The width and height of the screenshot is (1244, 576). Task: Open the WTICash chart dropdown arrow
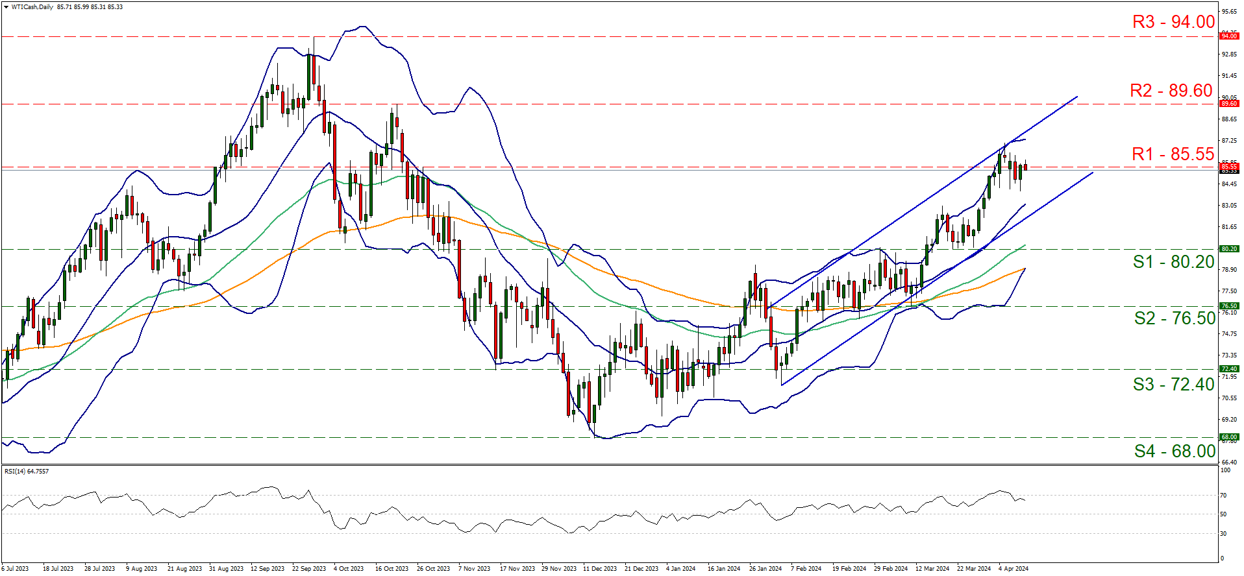(x=6, y=7)
